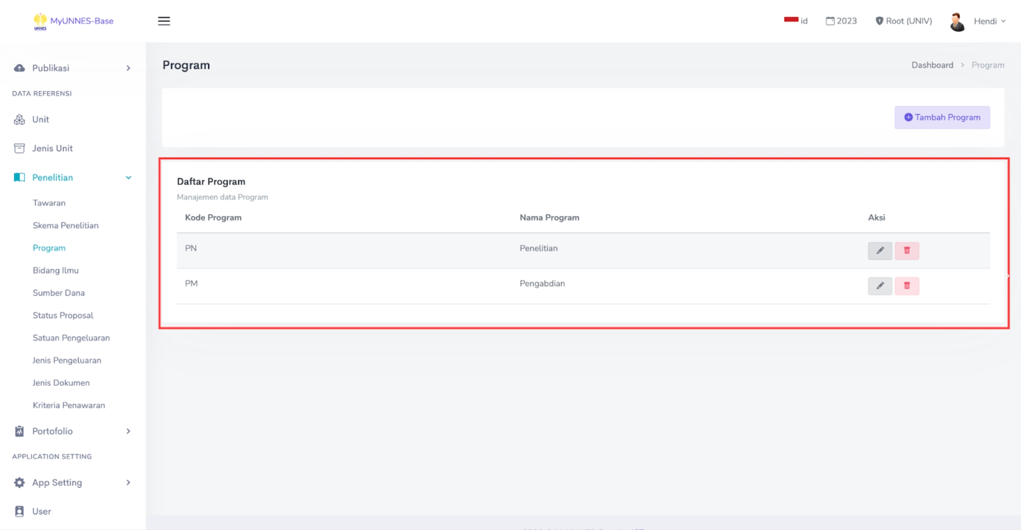Click the edit pencil for Penelitian row

[880, 250]
